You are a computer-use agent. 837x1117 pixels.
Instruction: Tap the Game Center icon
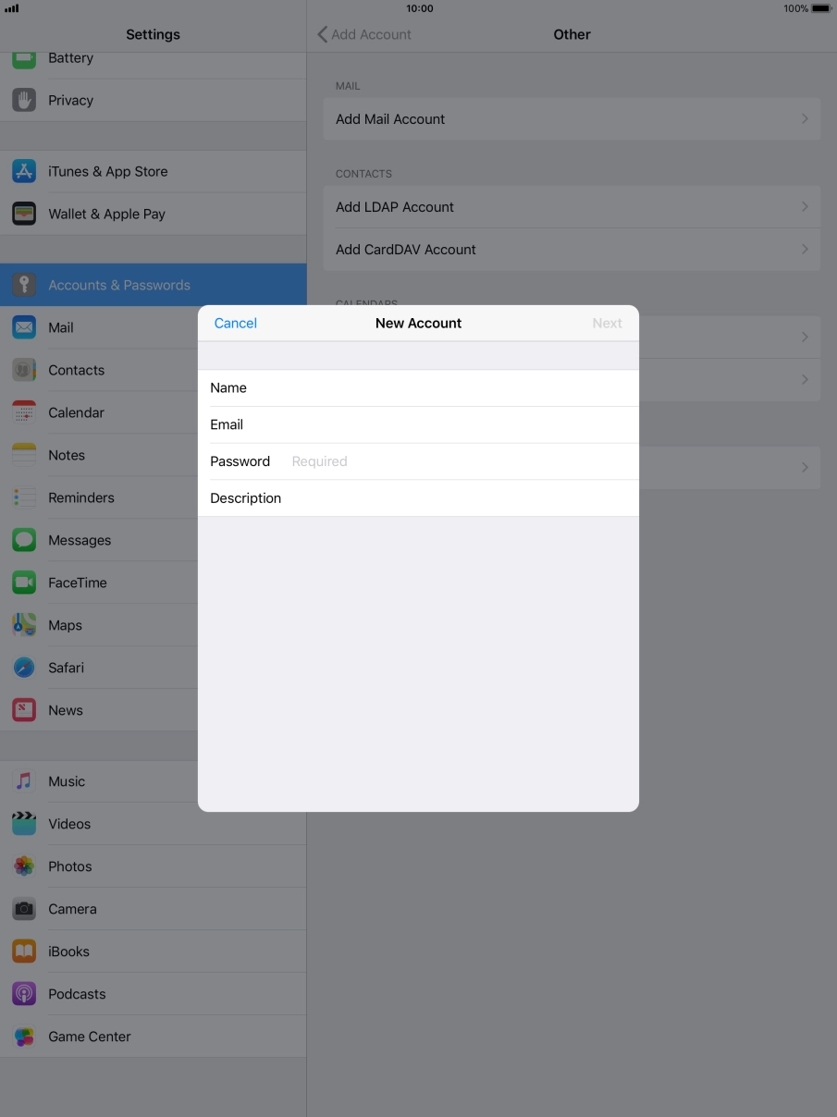tap(24, 1037)
